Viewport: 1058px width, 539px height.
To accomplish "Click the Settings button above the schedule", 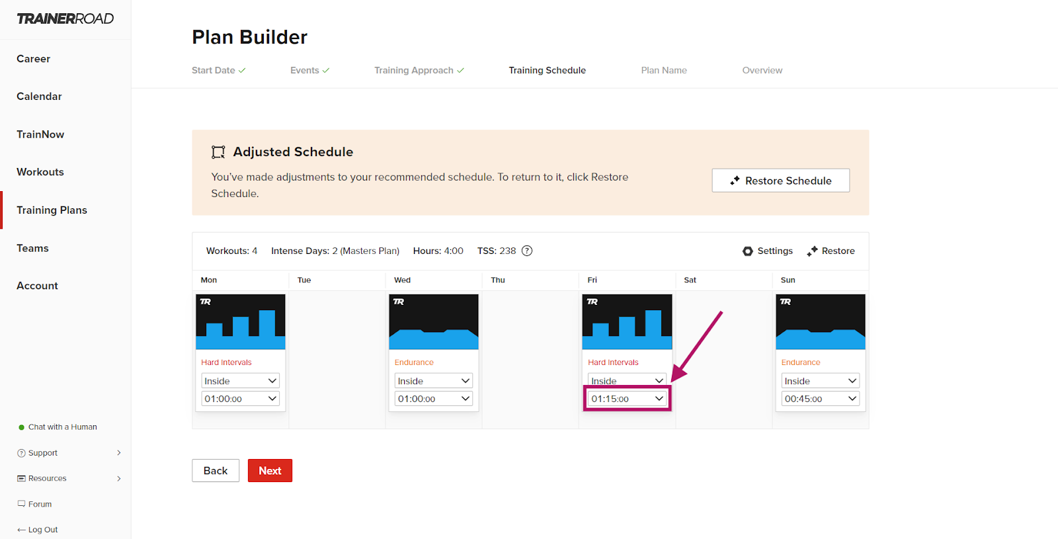I will [768, 251].
